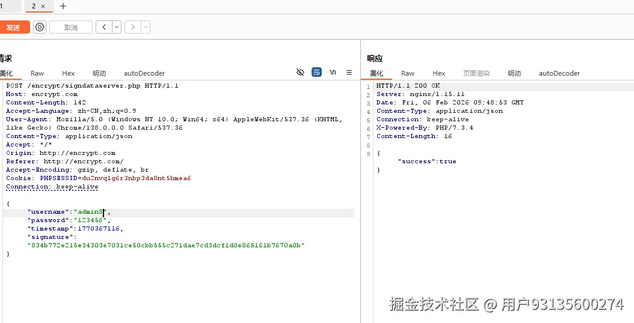Open the request editor hamburger menu
This screenshot has width=634, height=323.
point(349,72)
